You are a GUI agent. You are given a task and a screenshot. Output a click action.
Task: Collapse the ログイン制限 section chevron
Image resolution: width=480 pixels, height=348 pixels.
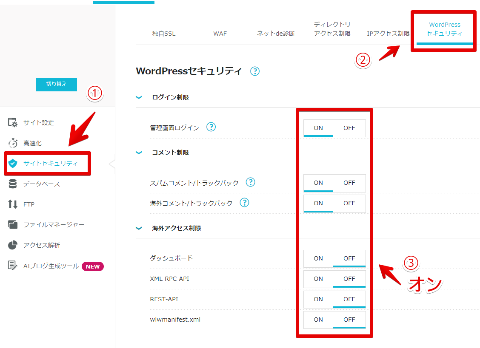click(139, 98)
